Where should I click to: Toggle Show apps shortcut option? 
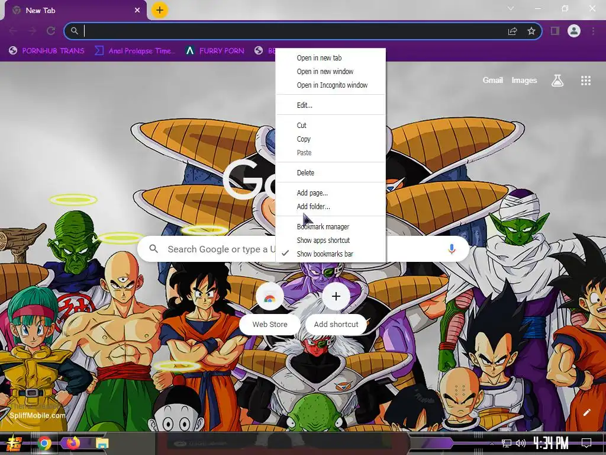point(330,240)
